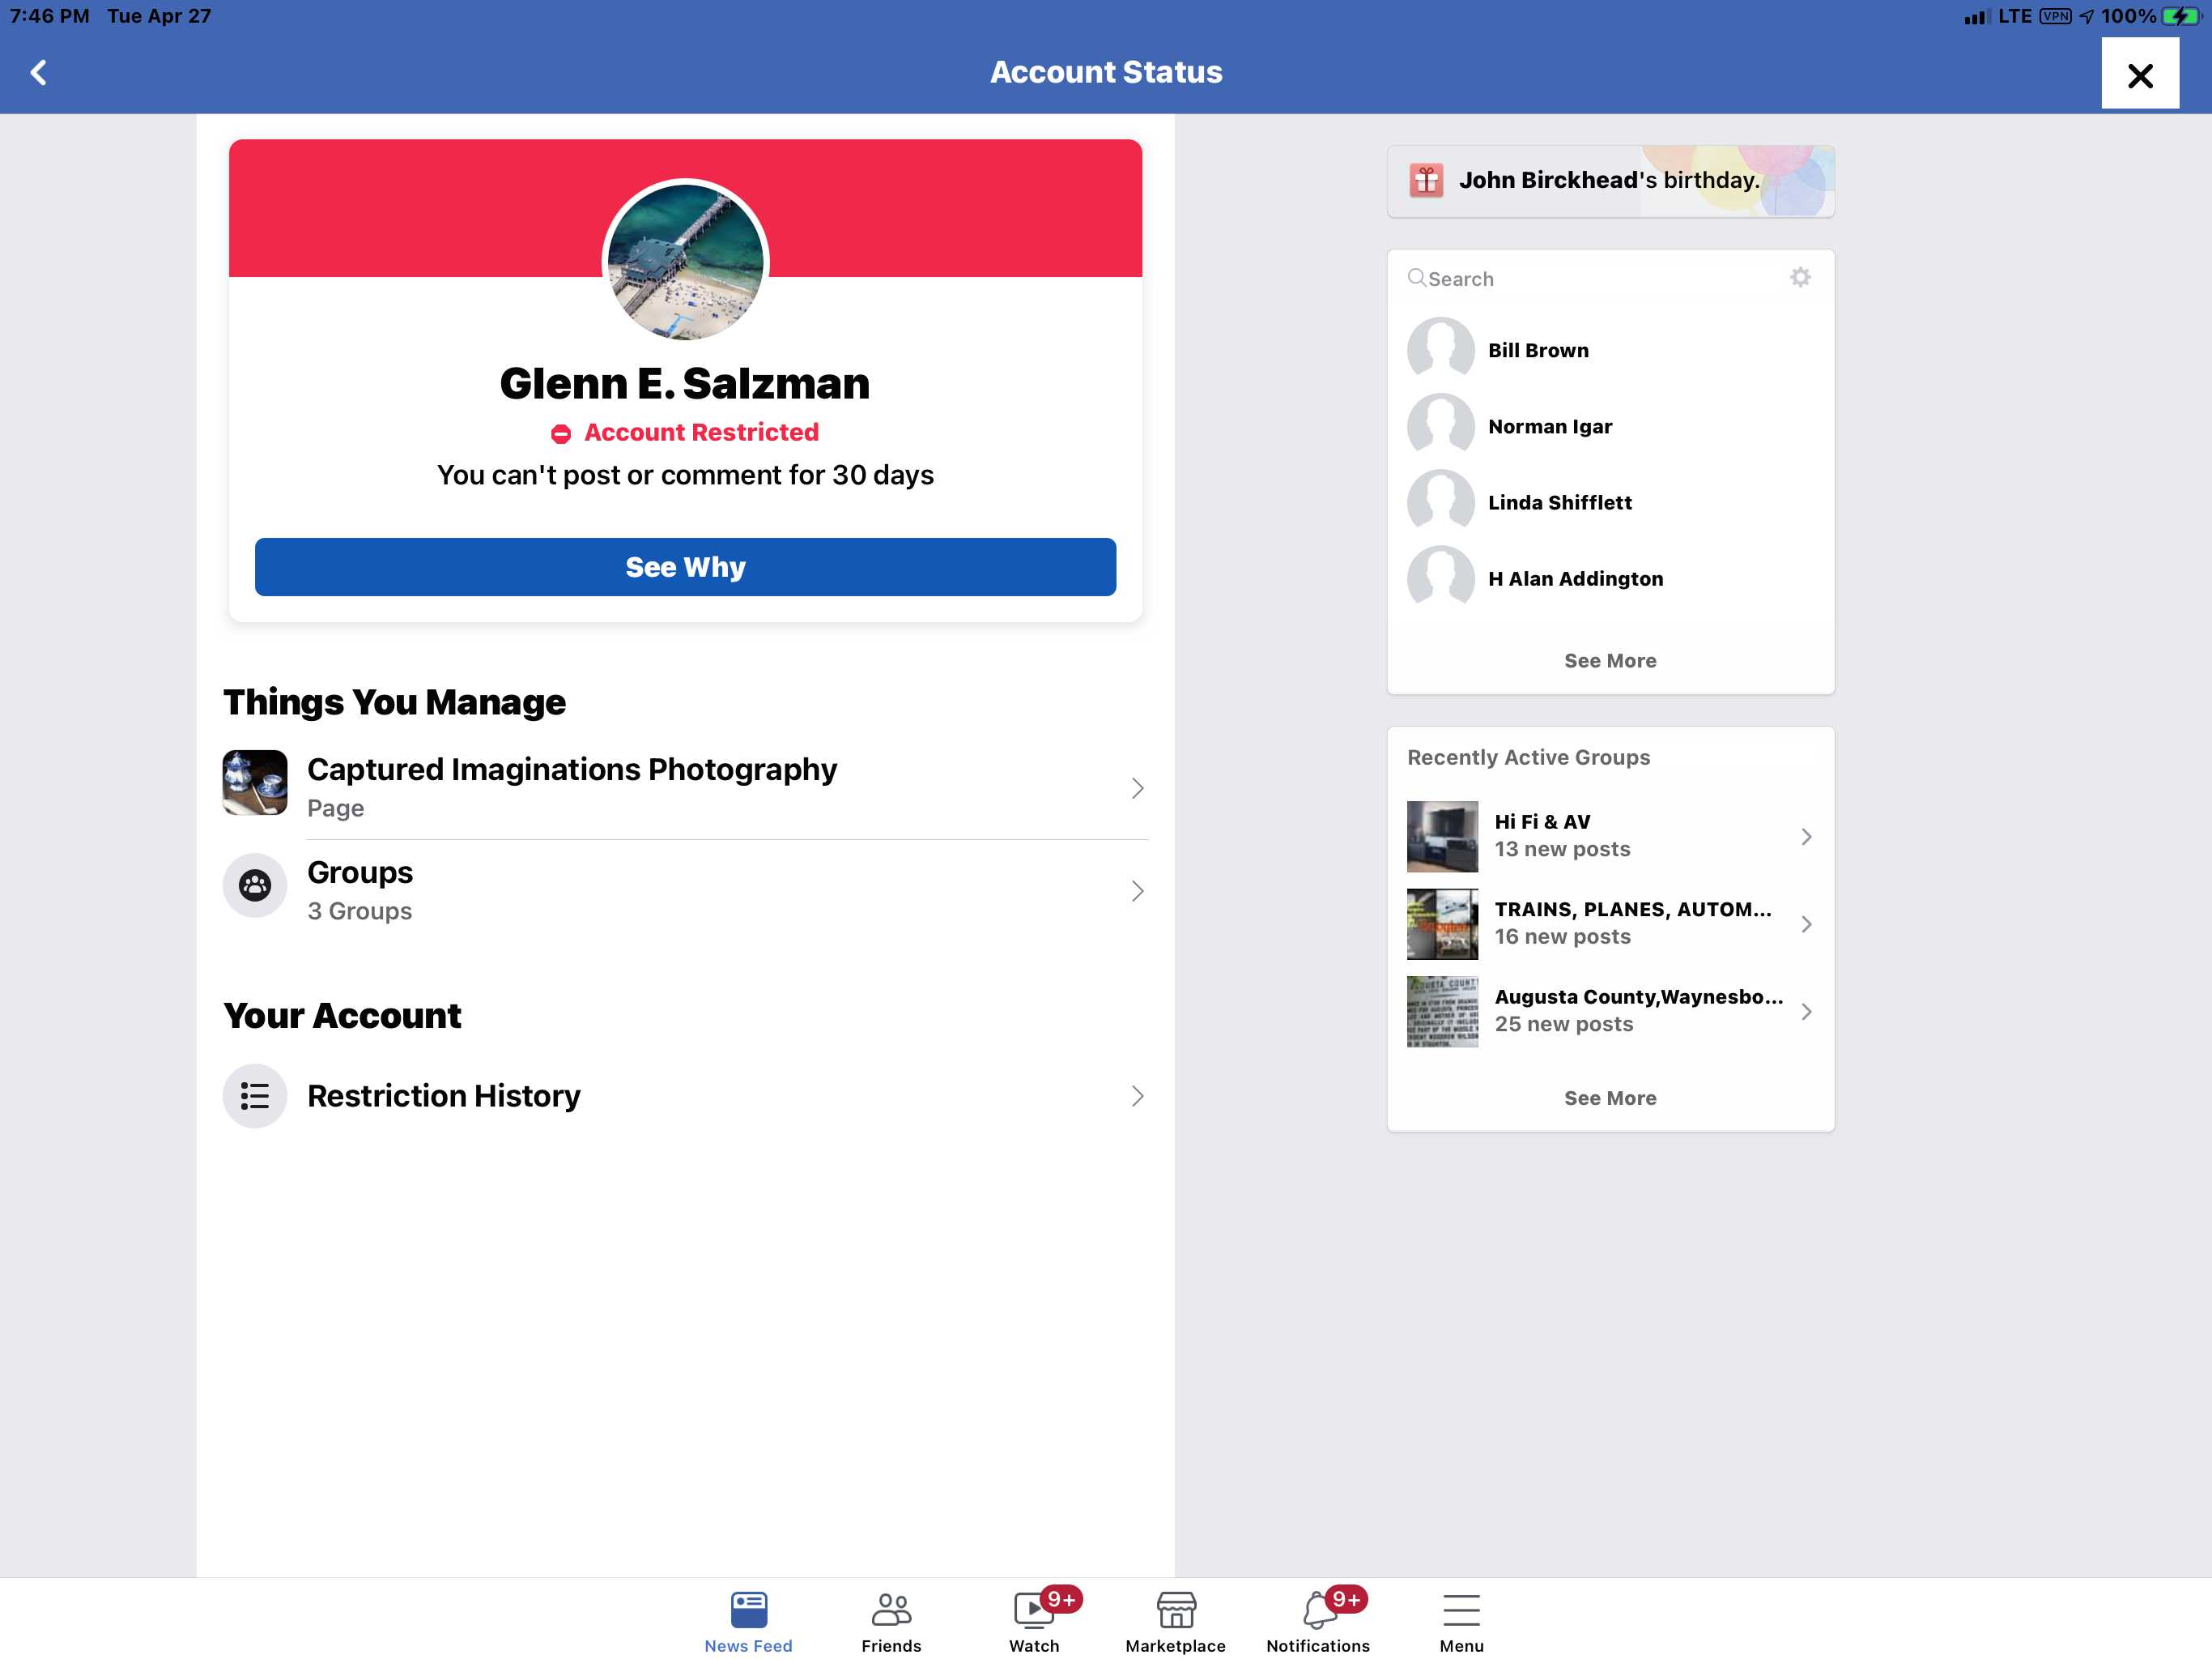2212x1659 pixels.
Task: Select '16 new posts' text
Action: pos(1562,936)
